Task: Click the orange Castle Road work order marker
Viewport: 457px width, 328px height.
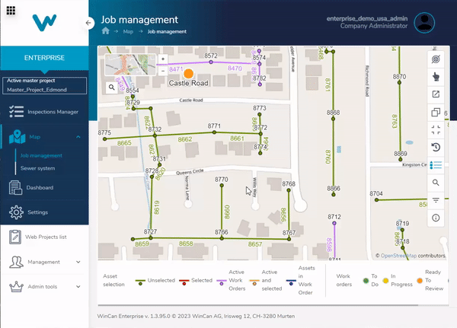Action: click(189, 74)
